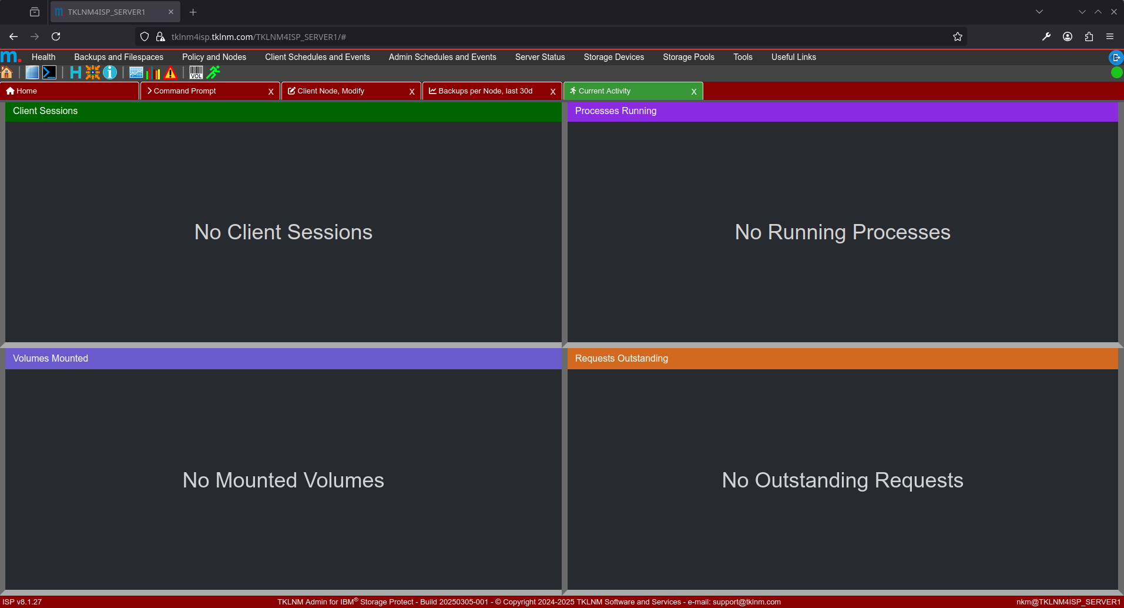Click the colored bar chart icon
The image size is (1124, 608).
pyautogui.click(x=153, y=72)
